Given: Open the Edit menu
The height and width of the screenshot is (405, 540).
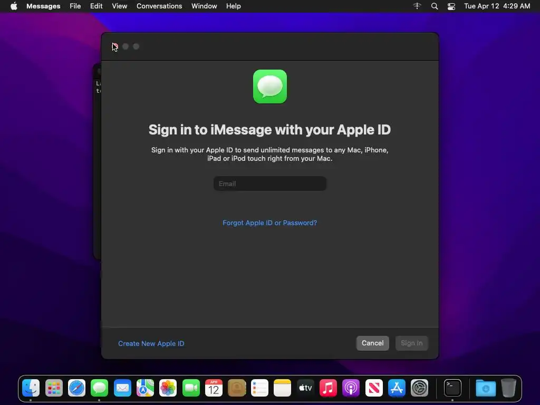Looking at the screenshot, I should coord(96,6).
